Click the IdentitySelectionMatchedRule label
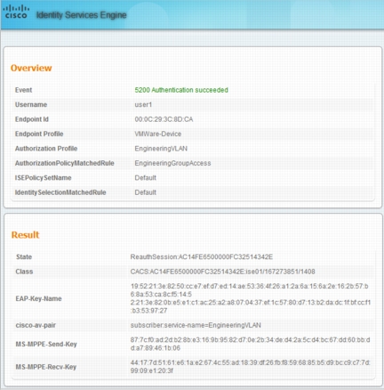Image resolution: width=384 pixels, height=390 pixels. (60, 192)
